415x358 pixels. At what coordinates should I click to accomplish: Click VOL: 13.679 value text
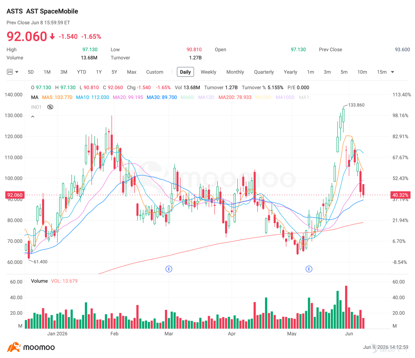(x=64, y=281)
